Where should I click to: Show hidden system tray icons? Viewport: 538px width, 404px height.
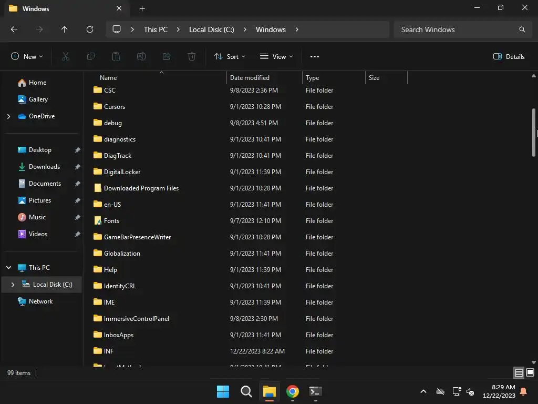pos(423,391)
